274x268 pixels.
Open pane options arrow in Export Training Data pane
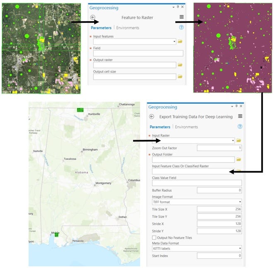pos(232,106)
